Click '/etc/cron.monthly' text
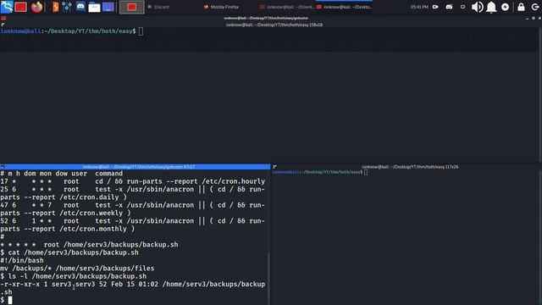 pyautogui.click(x=93, y=229)
